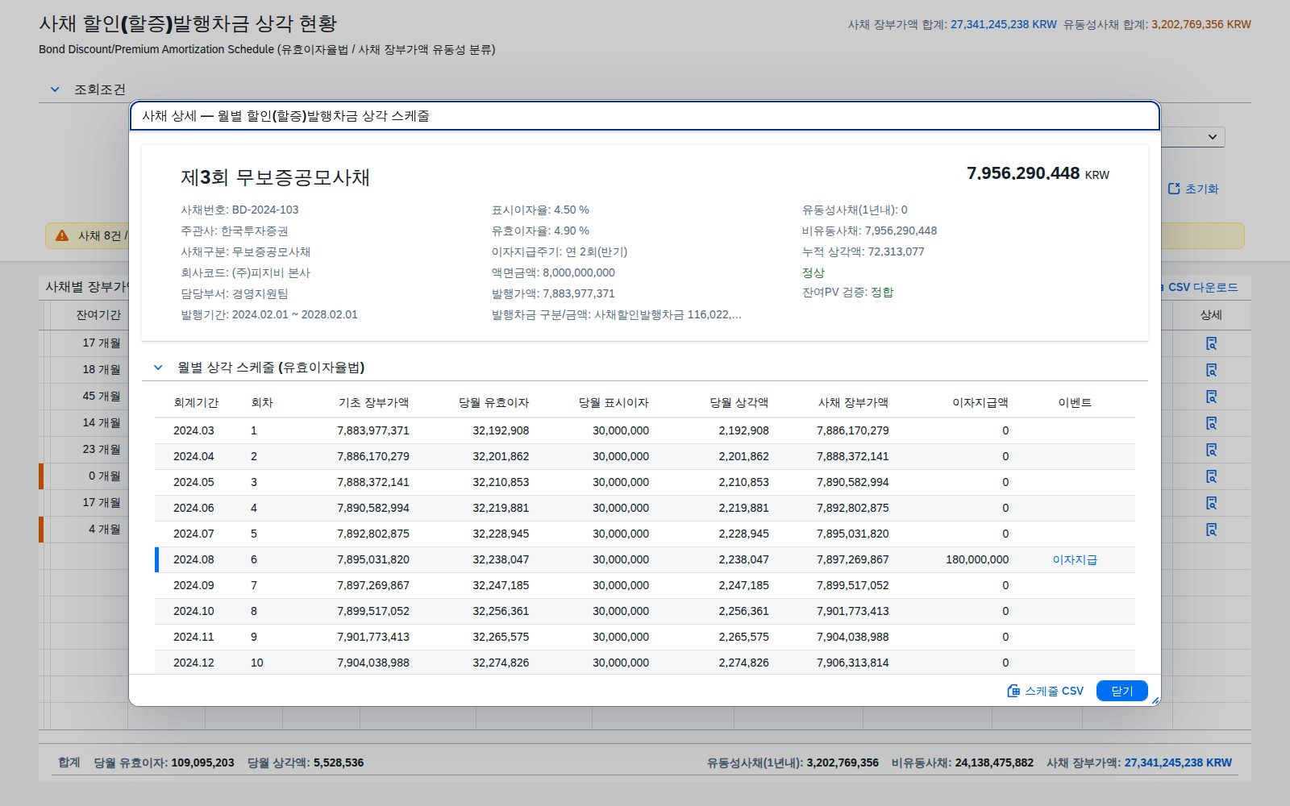Click the 발행가액: 7,883,977,371 field

click(x=553, y=293)
